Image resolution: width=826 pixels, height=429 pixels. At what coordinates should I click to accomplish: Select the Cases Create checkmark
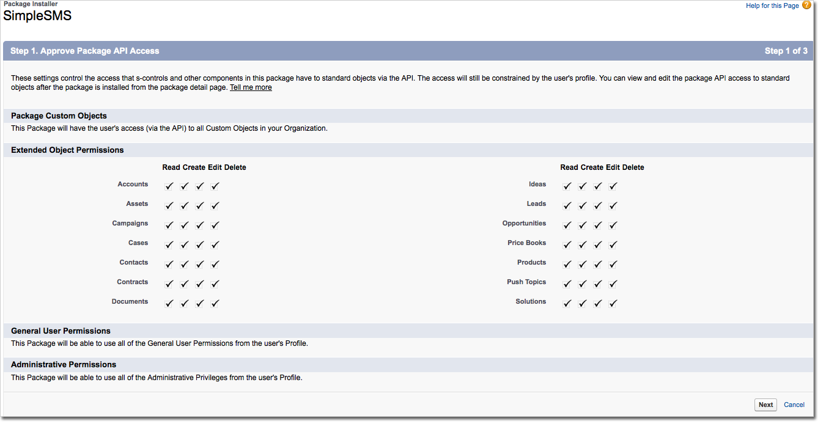click(185, 244)
